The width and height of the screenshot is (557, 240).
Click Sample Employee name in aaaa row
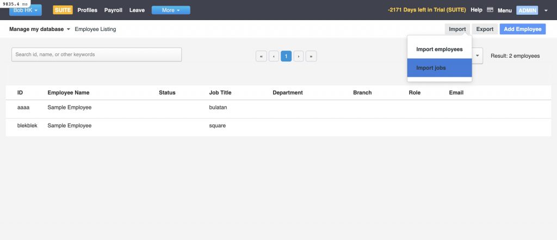coord(70,107)
